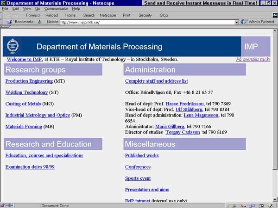Reload the current page
This screenshot has width=278, height=208.
51,15
